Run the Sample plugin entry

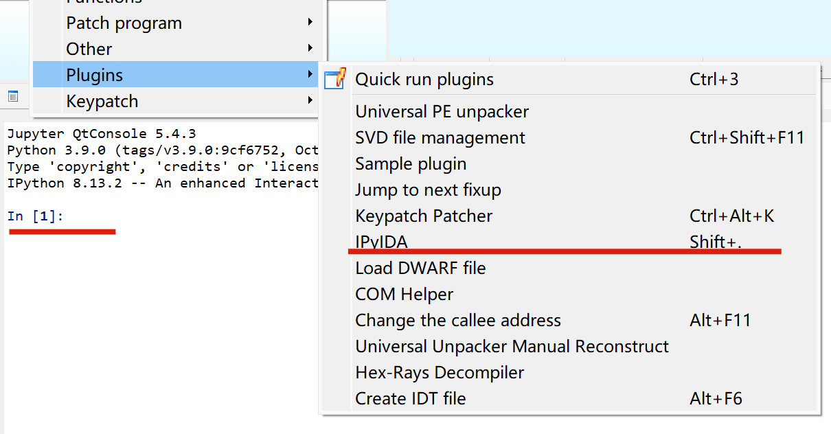coord(411,163)
